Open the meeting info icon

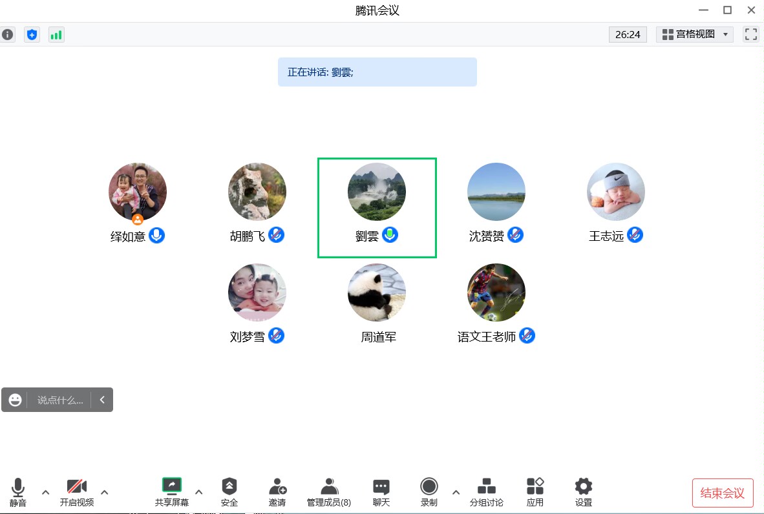point(7,35)
